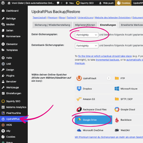This screenshot has width=143, height=143.
Task: Open the Blogs link
Action: (62, 18)
